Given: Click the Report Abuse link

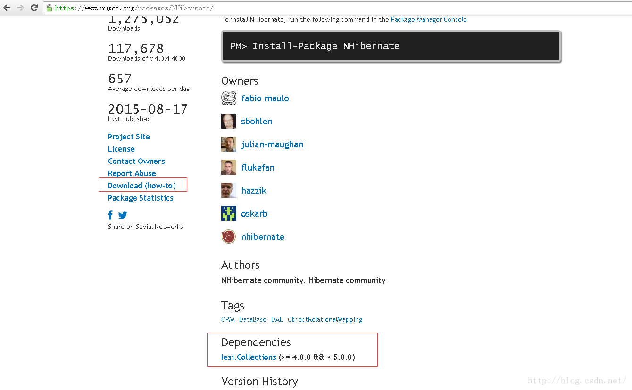Looking at the screenshot, I should tap(132, 173).
